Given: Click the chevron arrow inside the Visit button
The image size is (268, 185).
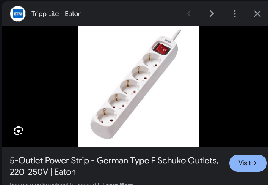Looking at the screenshot, I should click(x=255, y=163).
